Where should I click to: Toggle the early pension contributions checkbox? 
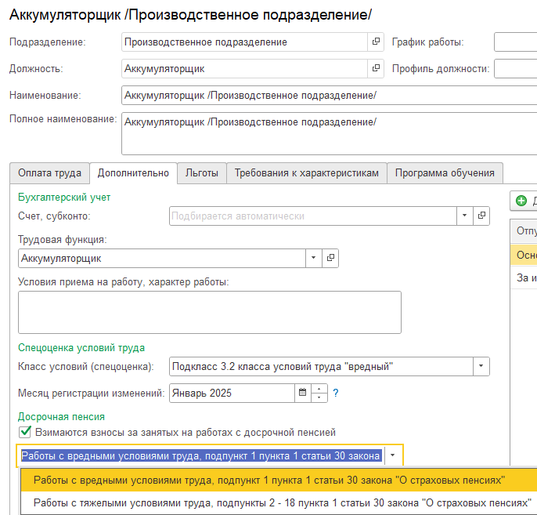click(25, 432)
